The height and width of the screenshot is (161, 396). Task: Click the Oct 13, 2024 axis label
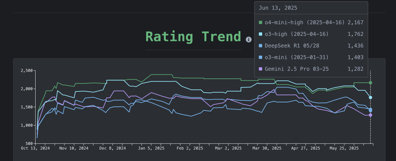click(x=35, y=149)
